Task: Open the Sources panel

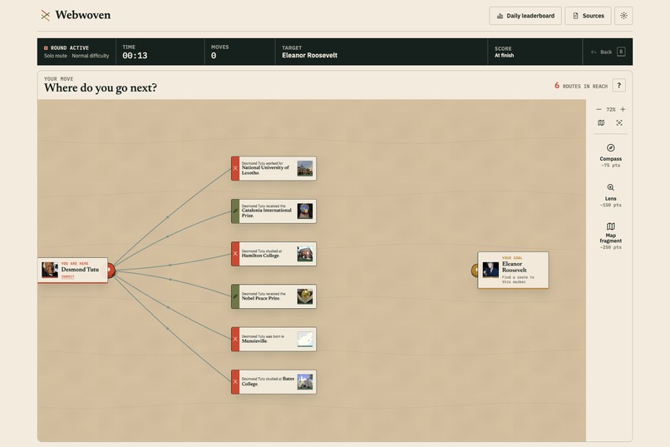Action: (588, 16)
